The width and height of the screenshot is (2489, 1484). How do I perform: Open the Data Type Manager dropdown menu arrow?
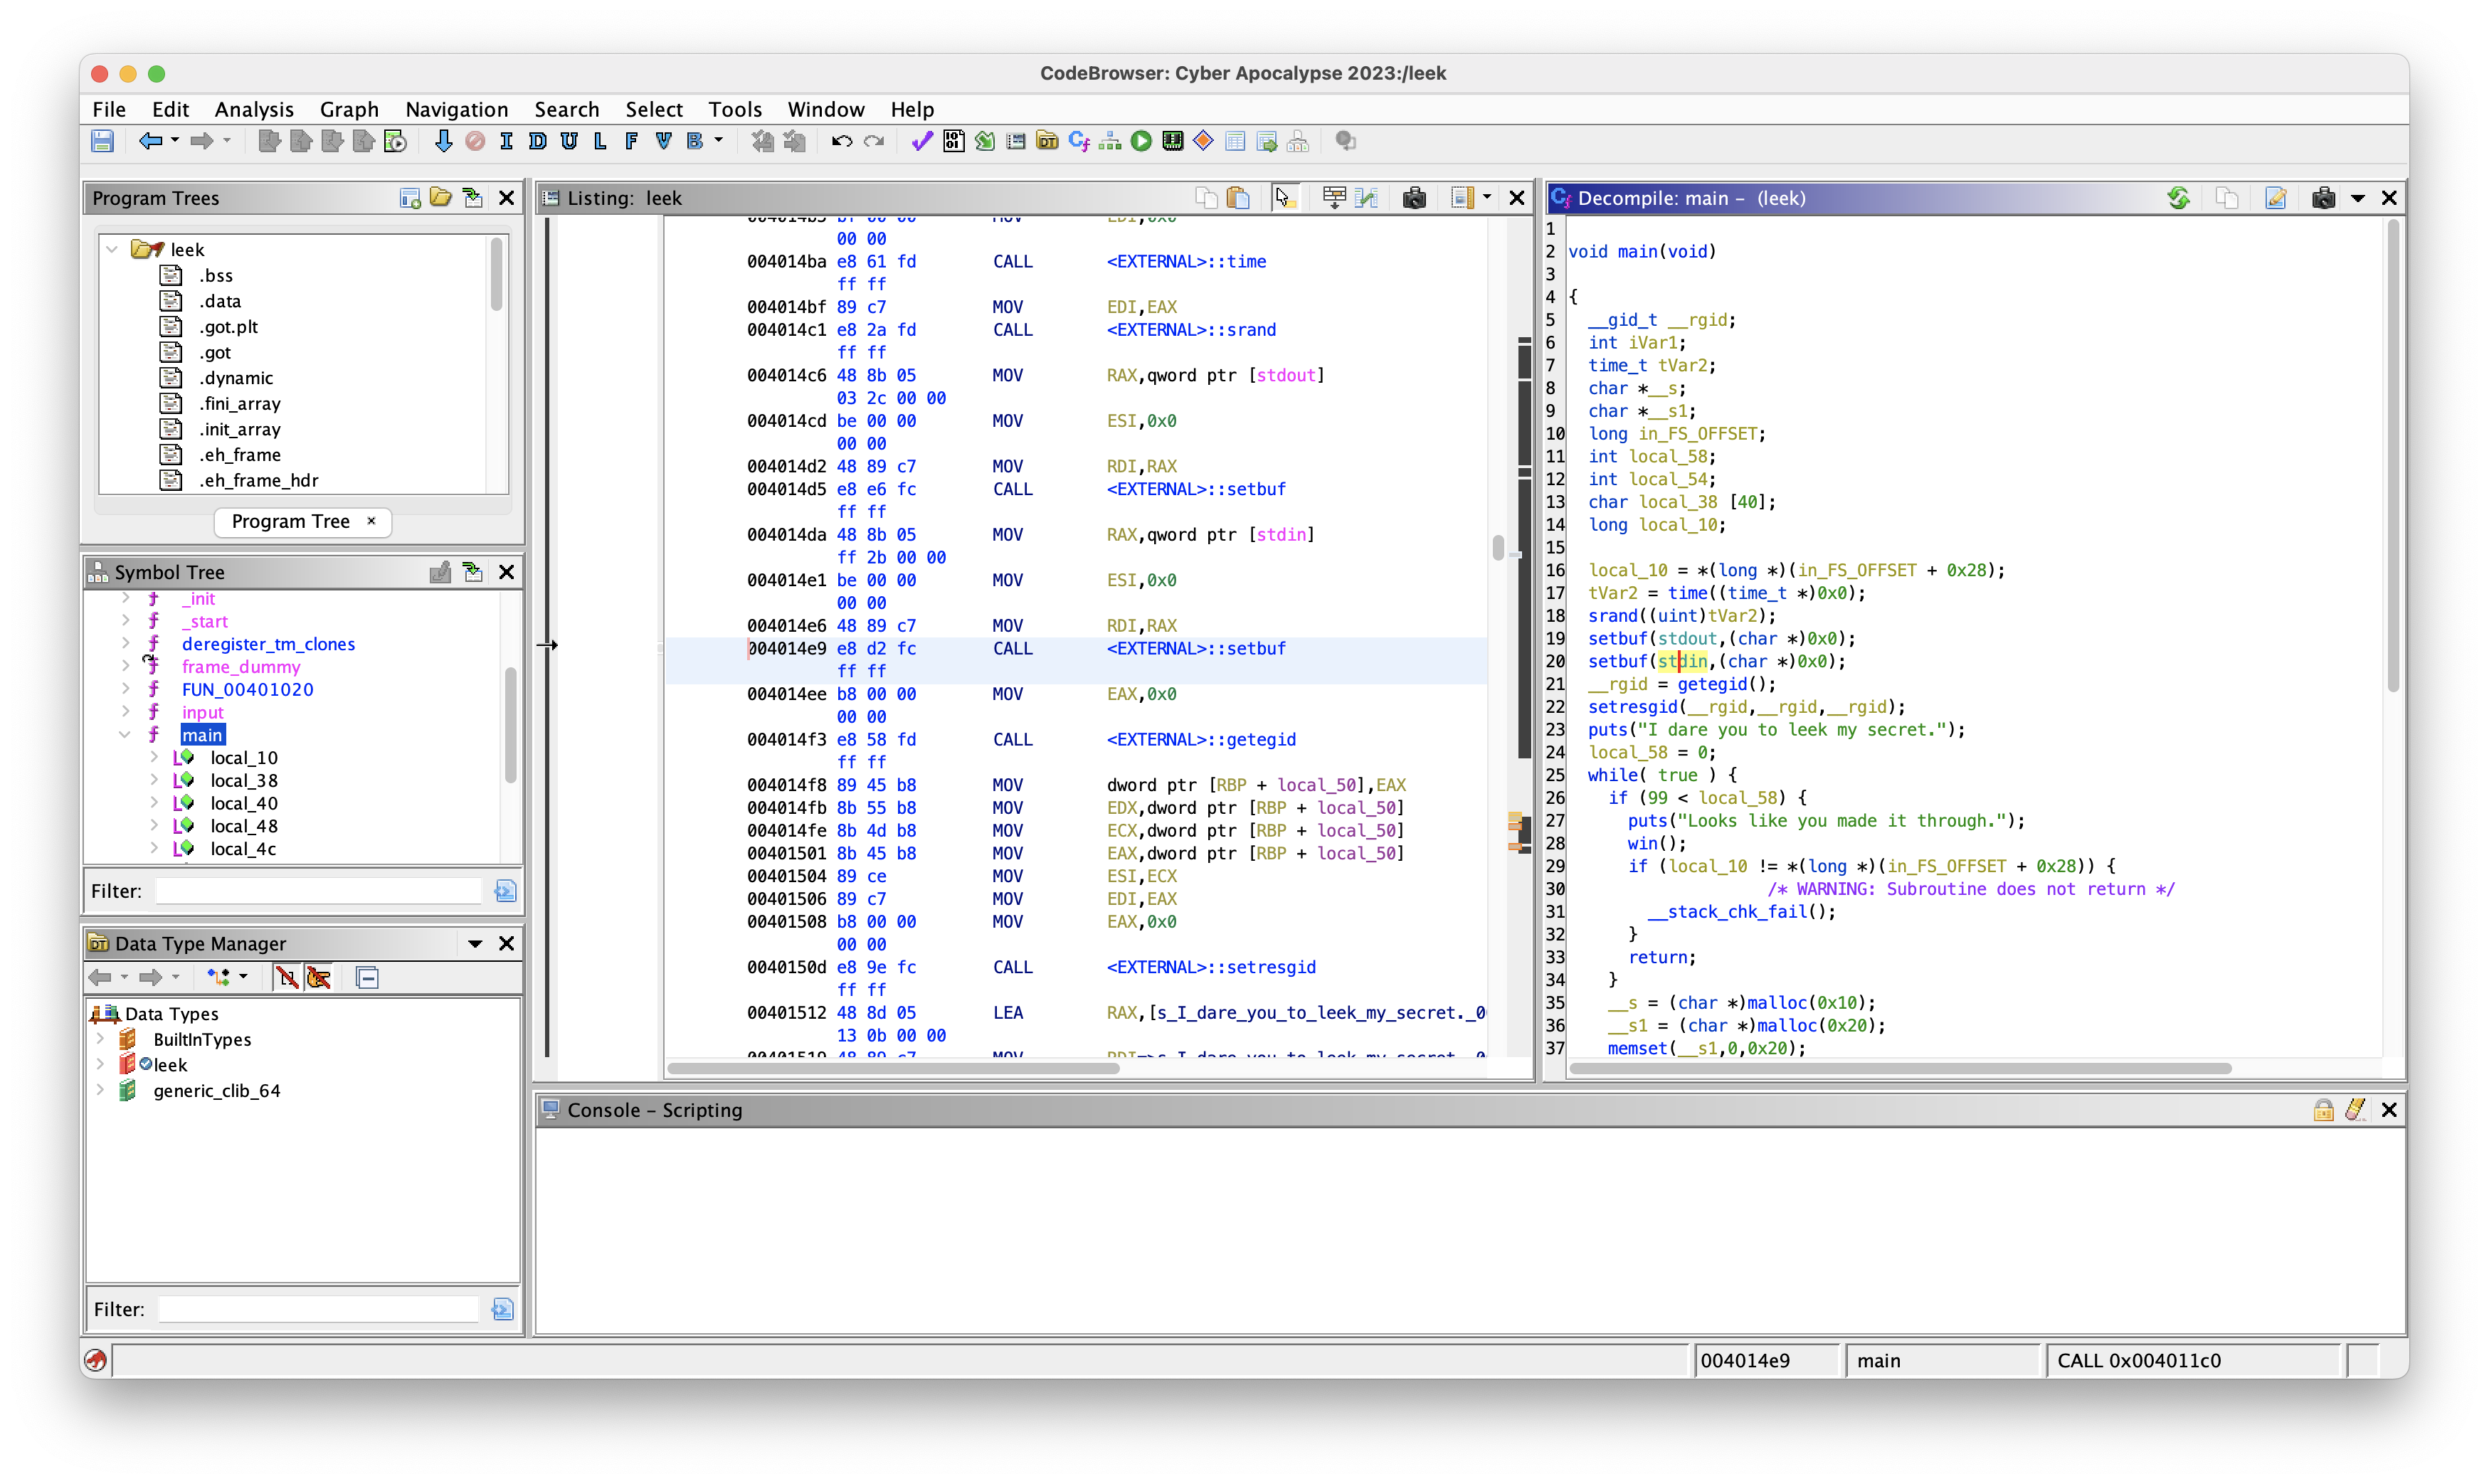point(475,943)
